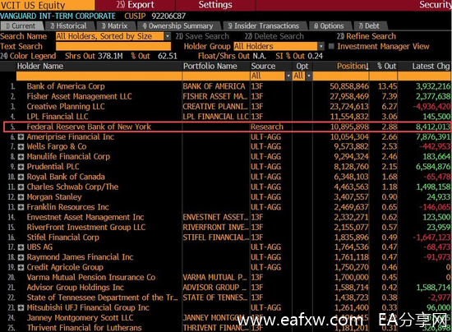The height and width of the screenshot is (332, 452).
Task: Expand the Credit Agricole Group row
Action: 21,267
